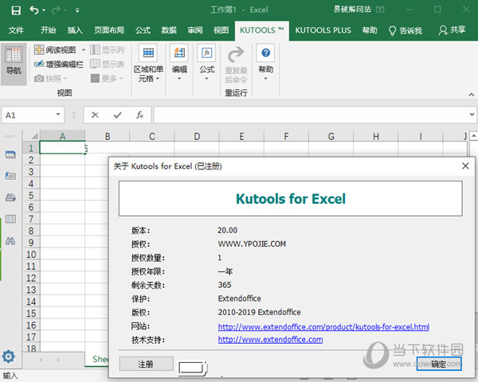This screenshot has height=382, width=478.
Task: Click the 确定 button in About dialog
Action: coord(438,364)
